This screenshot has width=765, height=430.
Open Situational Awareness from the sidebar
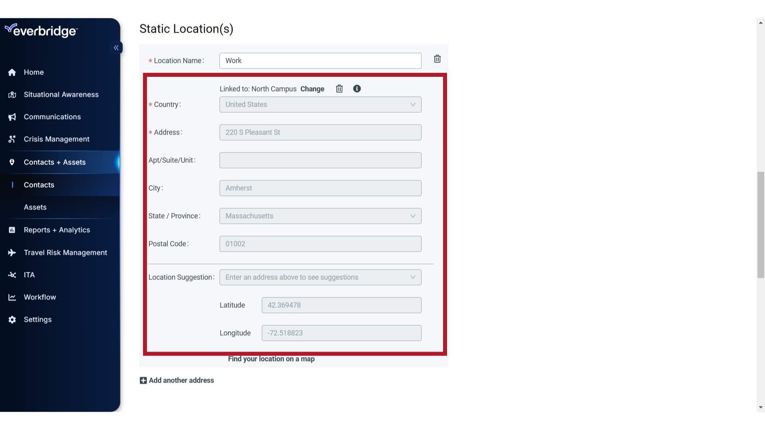point(61,94)
